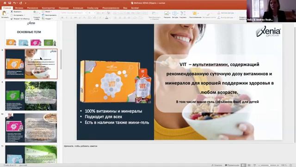
Task: Click Вырезать cut button
Action: click(16, 12)
